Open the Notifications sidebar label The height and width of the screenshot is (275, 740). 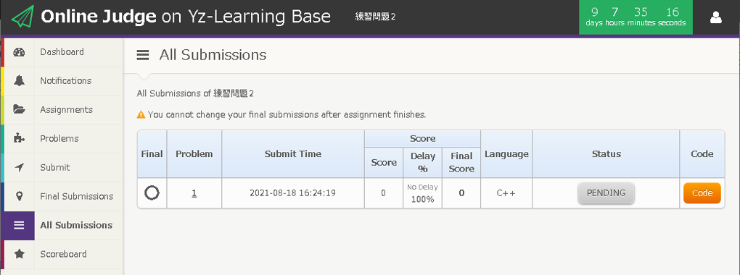point(65,81)
